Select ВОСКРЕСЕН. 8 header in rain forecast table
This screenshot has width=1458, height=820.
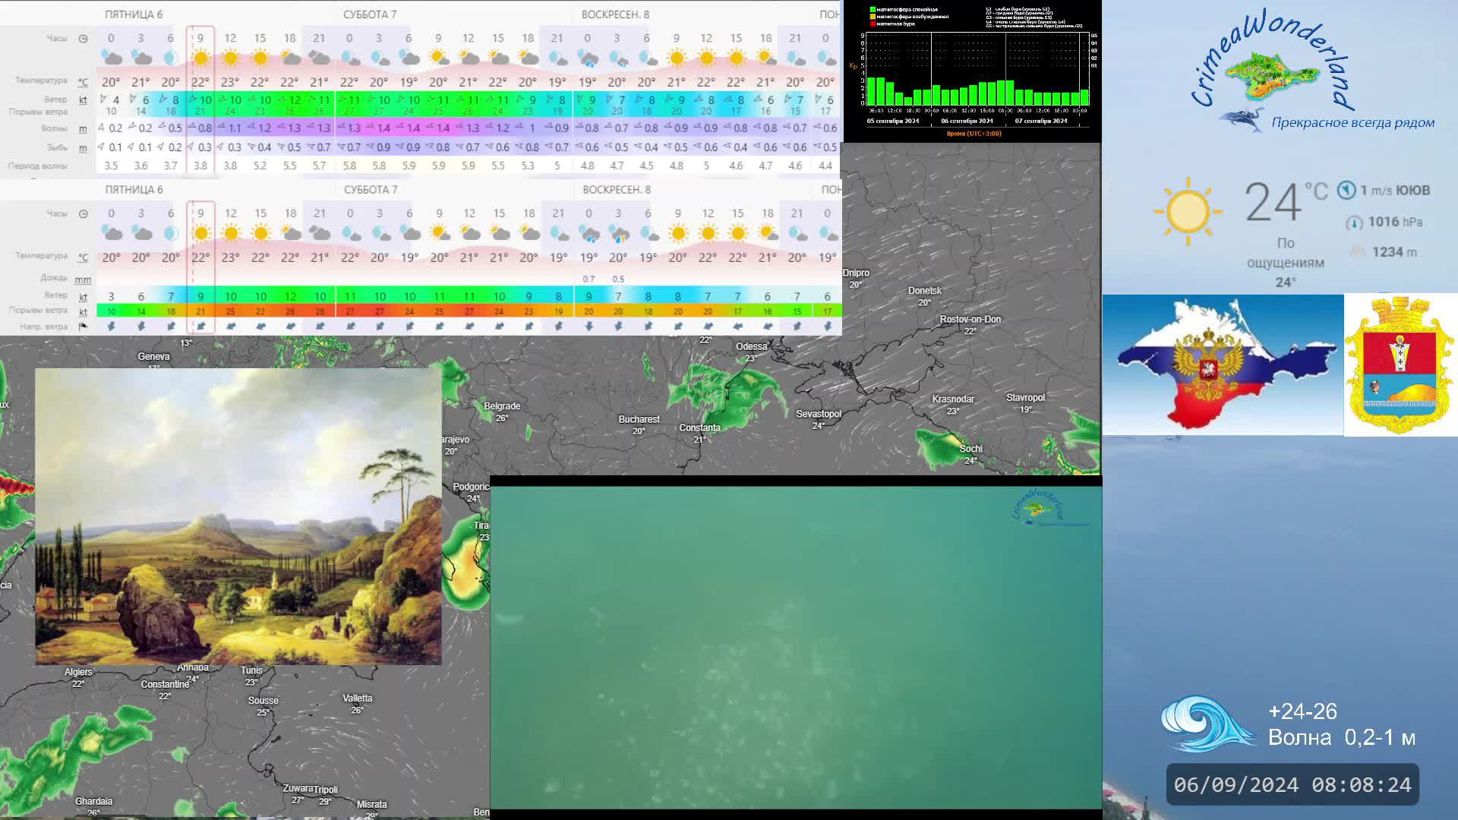click(x=617, y=190)
